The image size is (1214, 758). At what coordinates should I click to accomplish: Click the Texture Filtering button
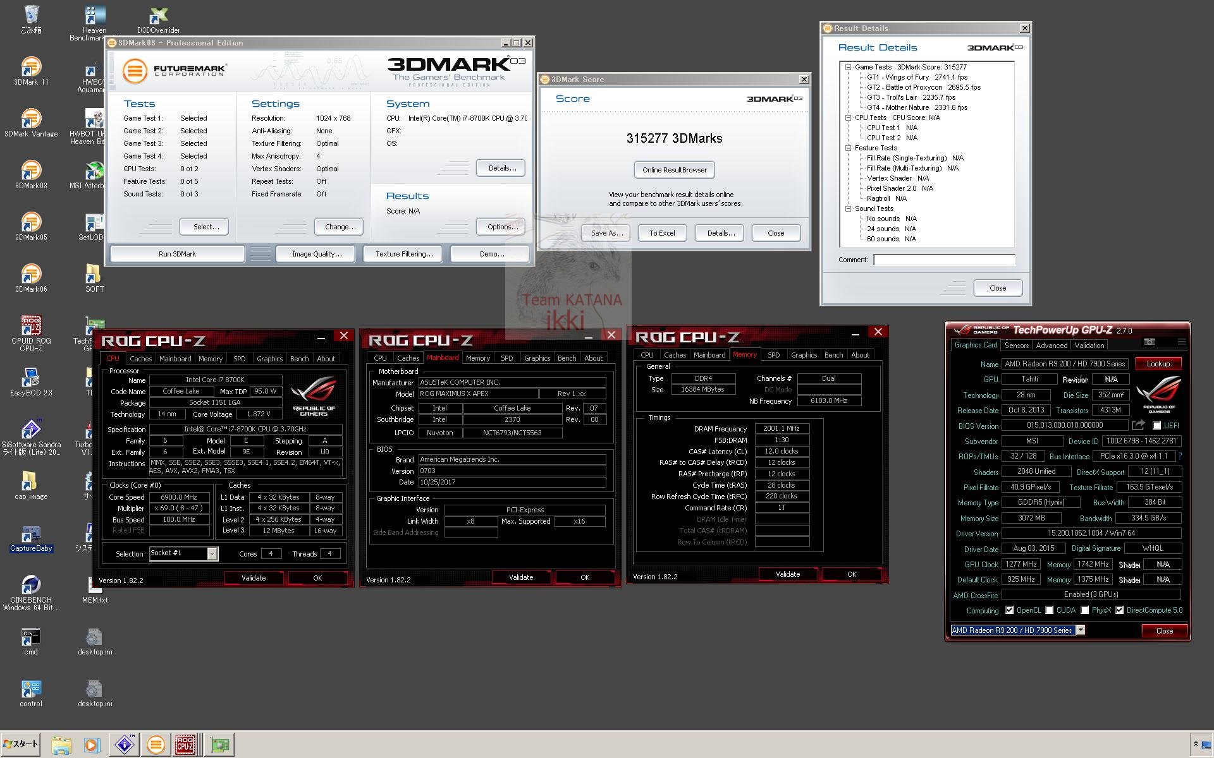coord(404,254)
